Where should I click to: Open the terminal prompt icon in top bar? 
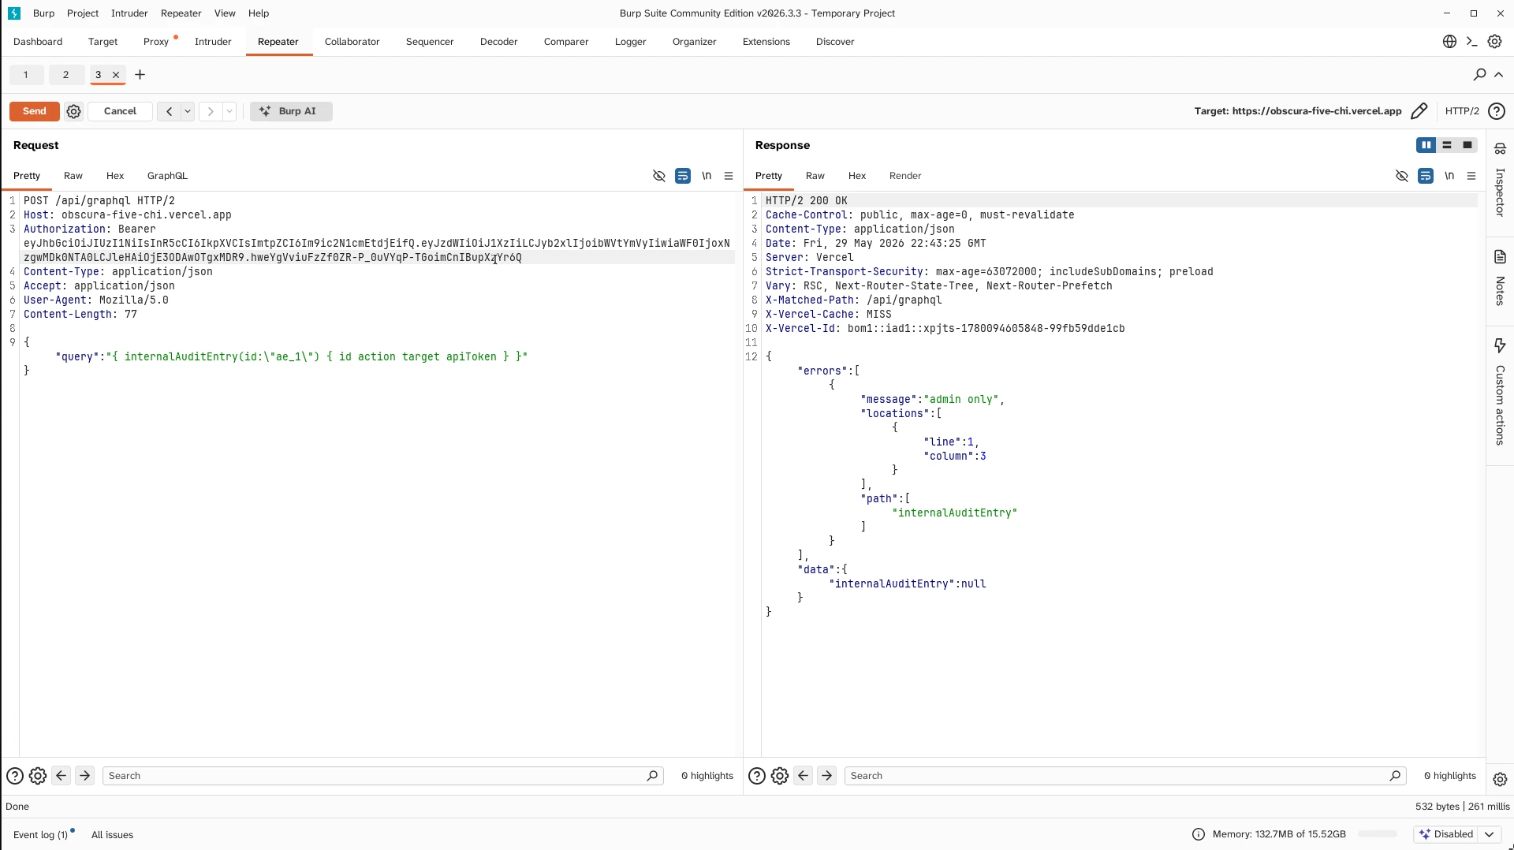click(x=1471, y=42)
